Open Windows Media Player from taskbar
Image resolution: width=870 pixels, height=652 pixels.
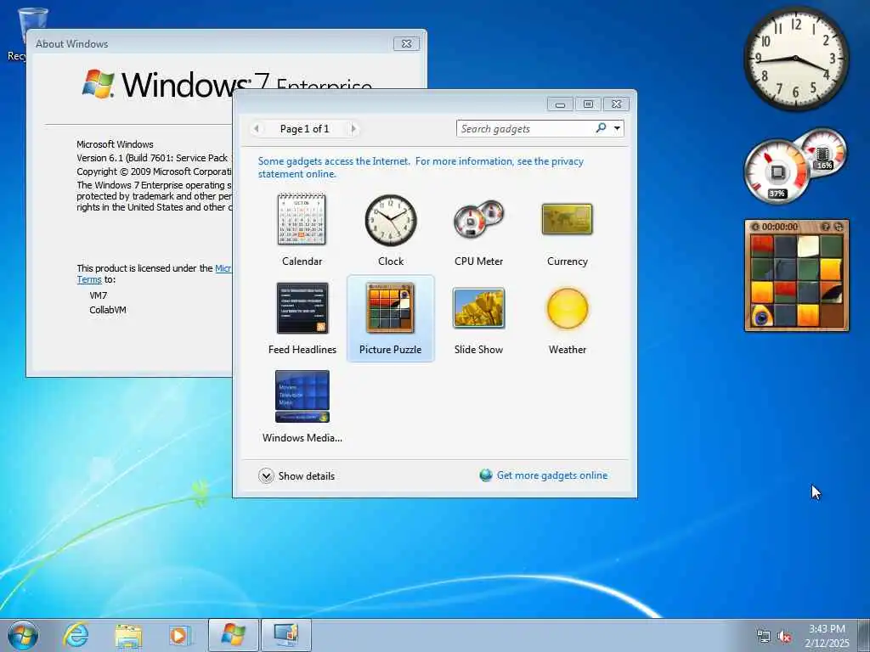tap(180, 635)
